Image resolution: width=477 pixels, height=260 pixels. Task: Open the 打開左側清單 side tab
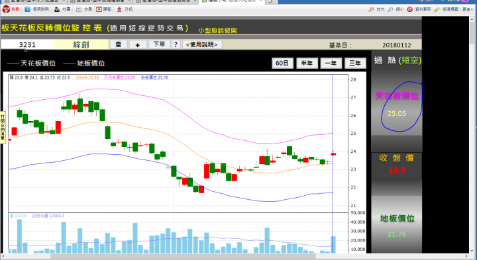(x=3, y=128)
